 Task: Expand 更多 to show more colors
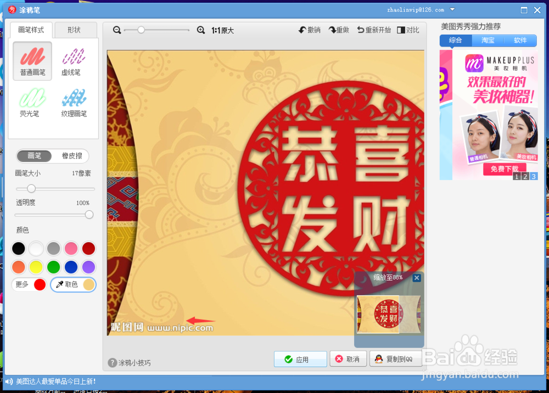click(x=22, y=284)
